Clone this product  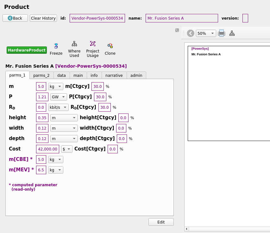(x=110, y=49)
